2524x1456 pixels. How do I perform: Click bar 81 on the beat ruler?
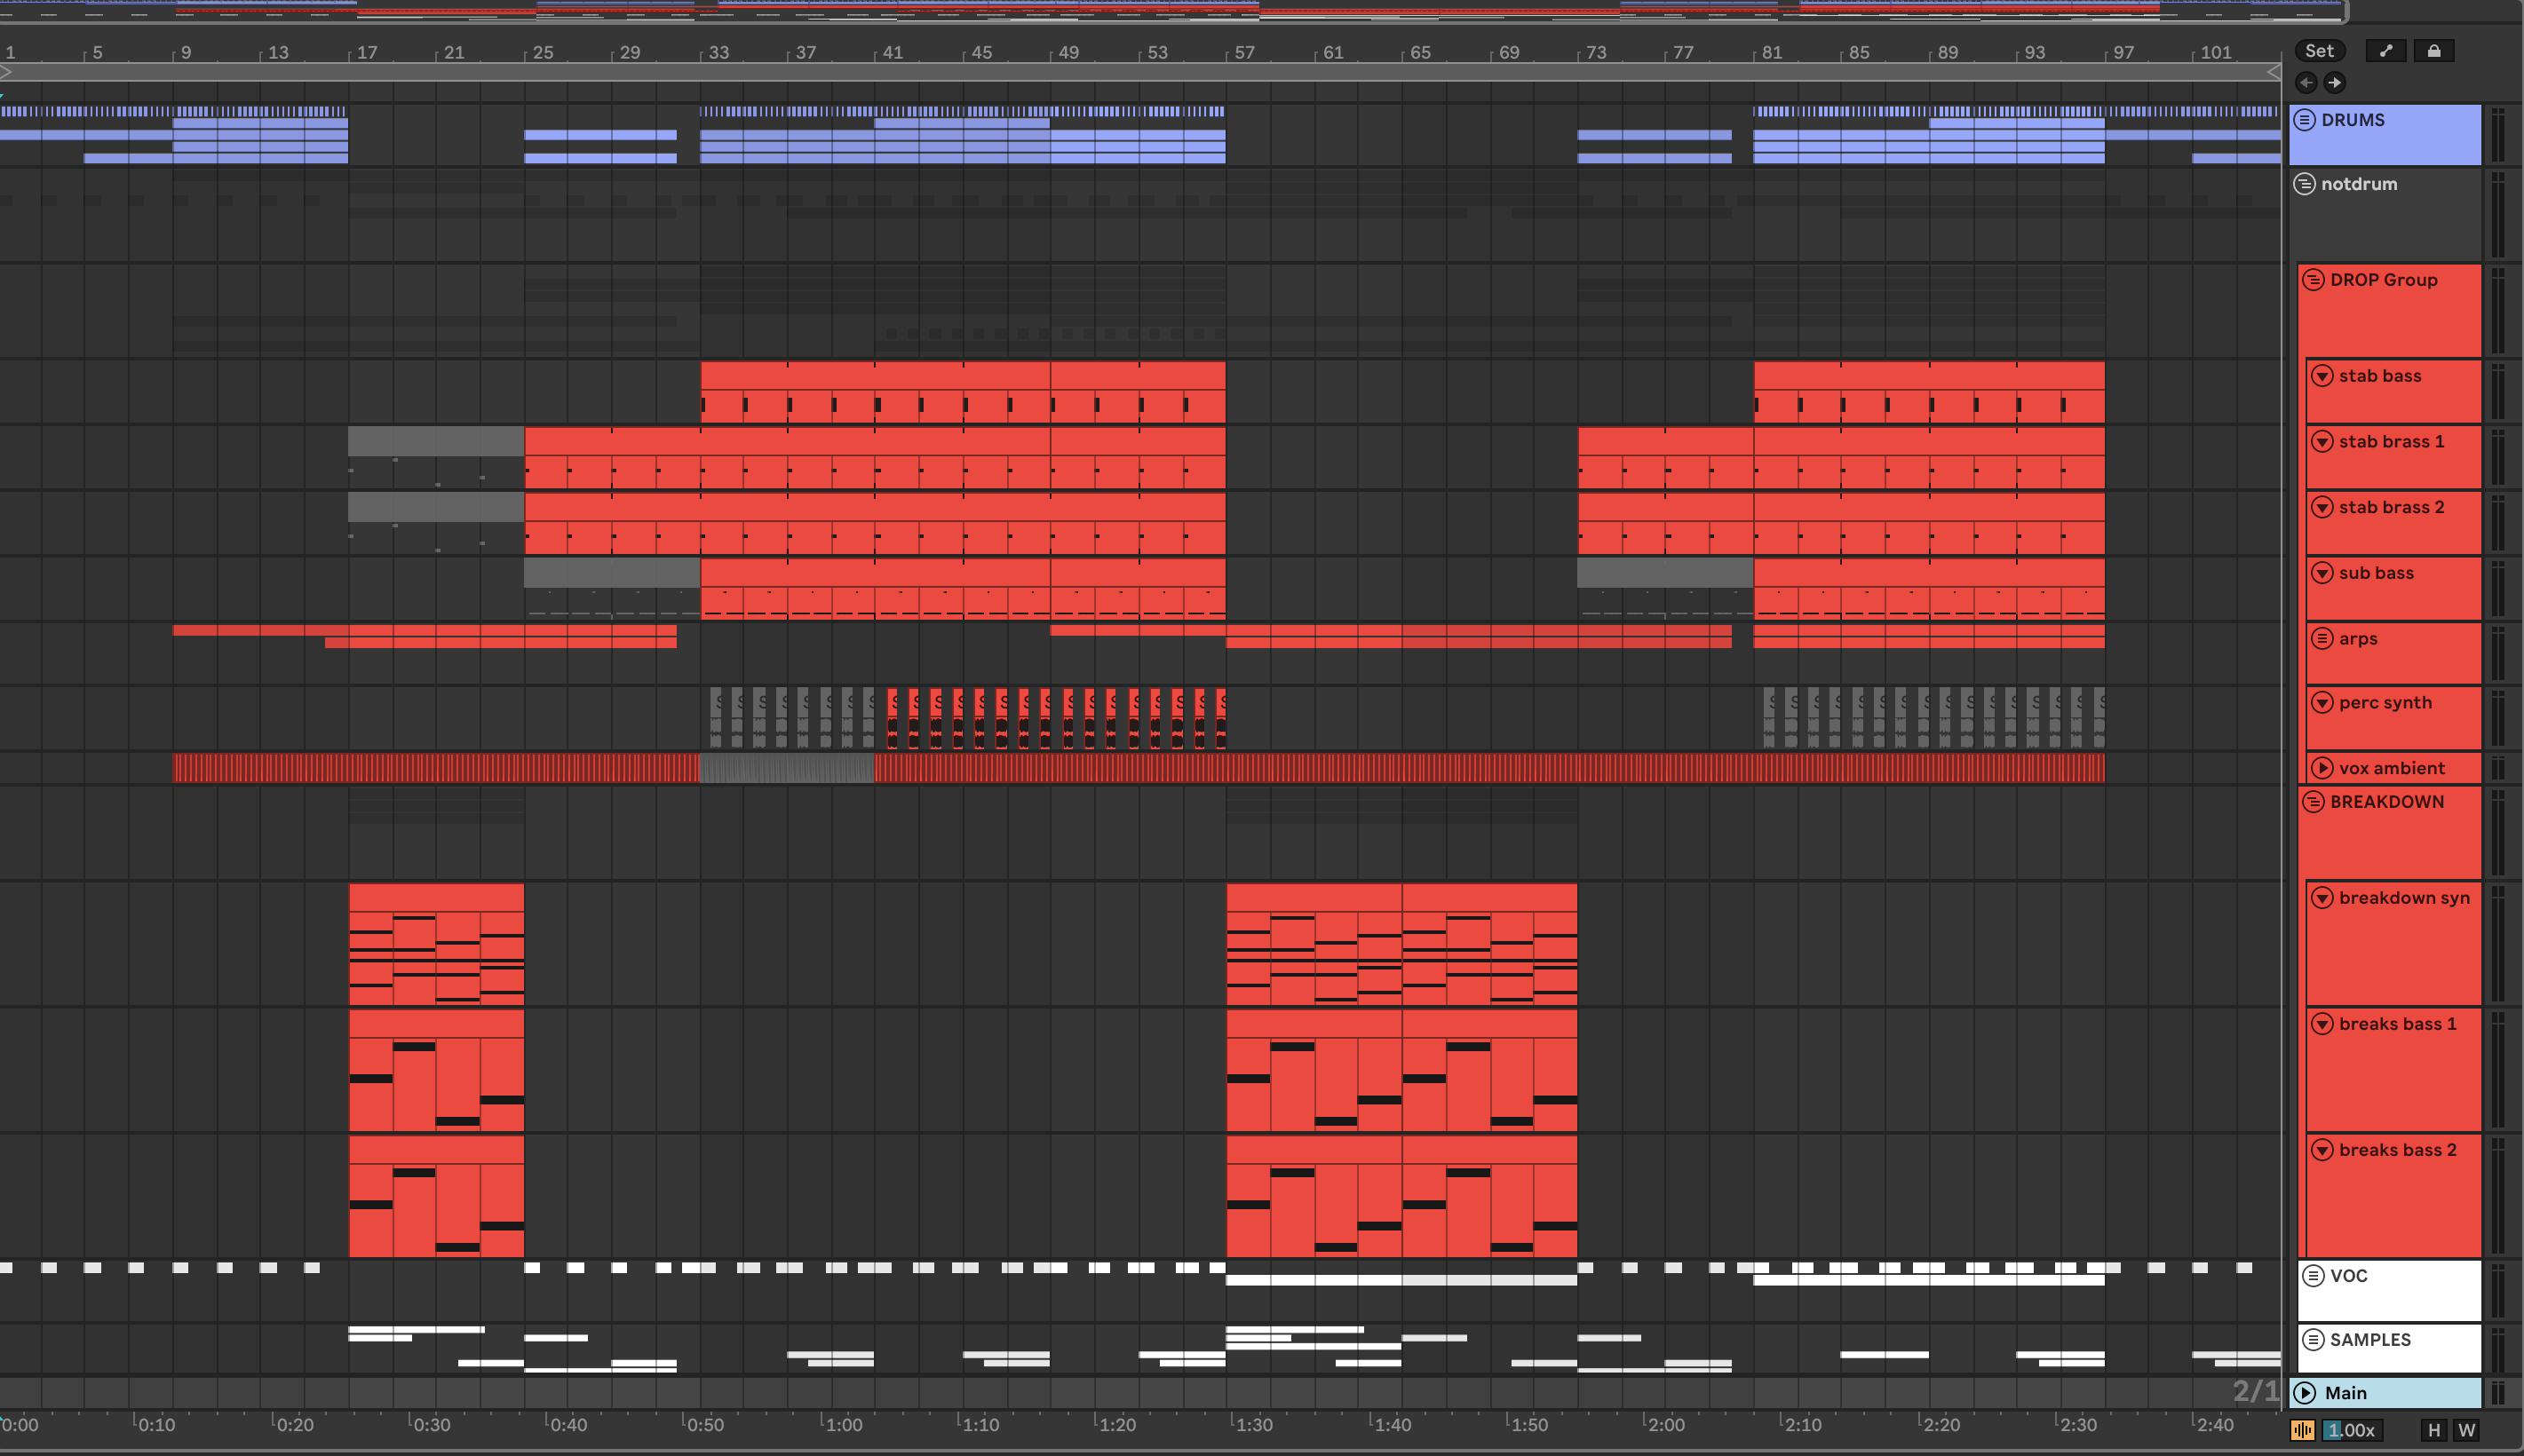tap(1771, 52)
